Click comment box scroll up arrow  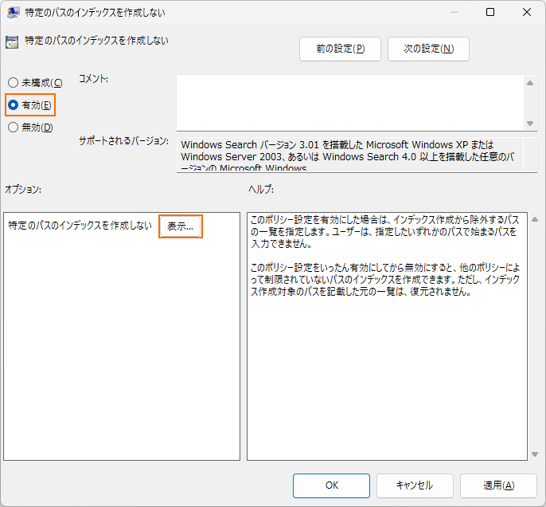530,83
